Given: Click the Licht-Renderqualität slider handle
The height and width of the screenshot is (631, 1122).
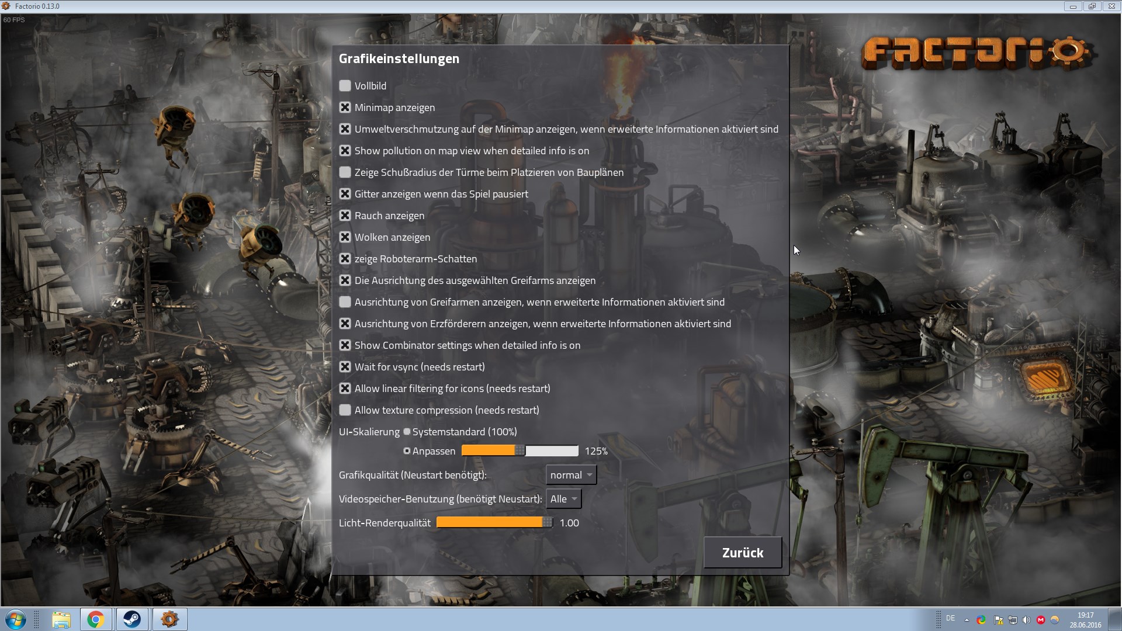Looking at the screenshot, I should (547, 523).
